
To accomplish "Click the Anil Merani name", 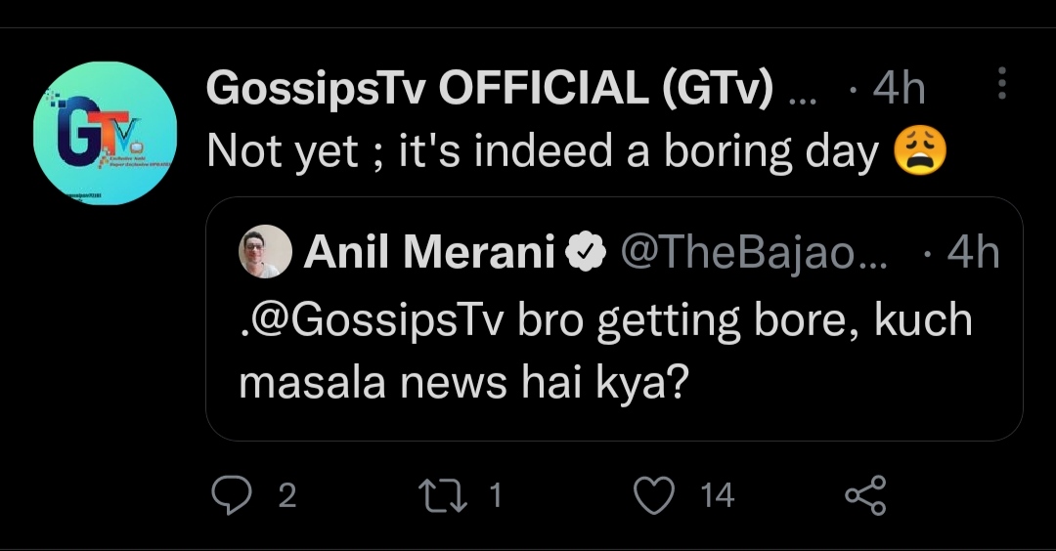I will [430, 254].
